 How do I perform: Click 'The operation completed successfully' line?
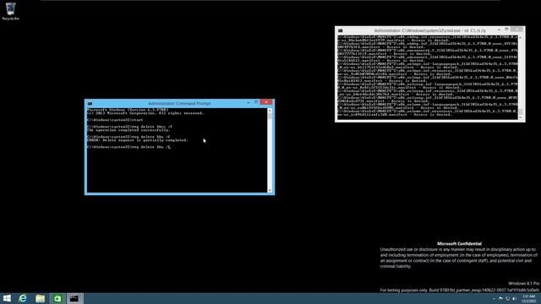128,130
